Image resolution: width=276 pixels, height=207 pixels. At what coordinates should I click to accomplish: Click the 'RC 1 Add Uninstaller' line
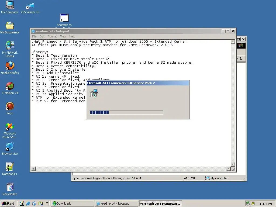pos(55,73)
